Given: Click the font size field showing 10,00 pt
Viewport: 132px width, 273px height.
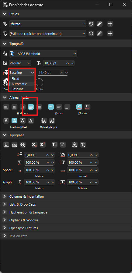Looking at the screenshot, I should pos(59,63).
